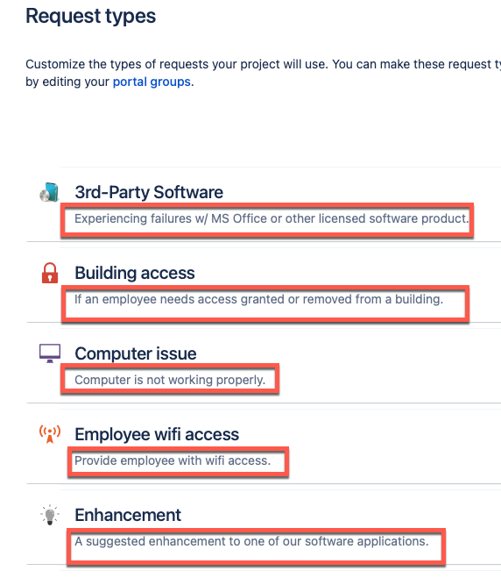This screenshot has height=585, width=501.
Task: Click description 'Provide employee with wifi access.'
Action: point(173,460)
